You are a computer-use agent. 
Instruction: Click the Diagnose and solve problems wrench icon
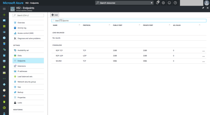[15, 38]
